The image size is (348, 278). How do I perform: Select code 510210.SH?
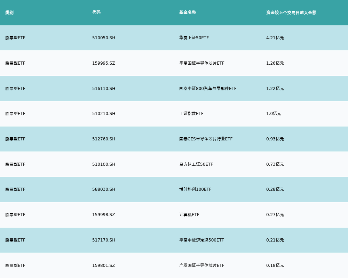[x=104, y=114]
